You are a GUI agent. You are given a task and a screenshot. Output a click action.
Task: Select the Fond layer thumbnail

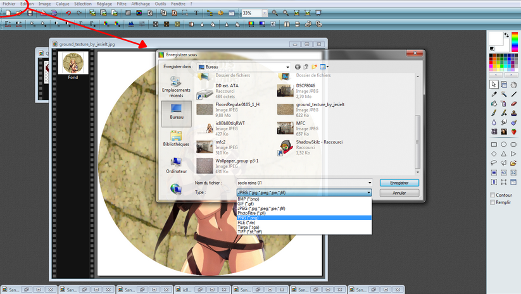click(73, 63)
